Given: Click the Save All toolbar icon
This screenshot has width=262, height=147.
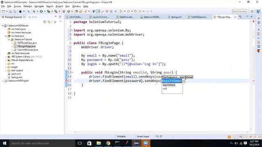Looking at the screenshot, I should pyautogui.click(x=15, y=11).
